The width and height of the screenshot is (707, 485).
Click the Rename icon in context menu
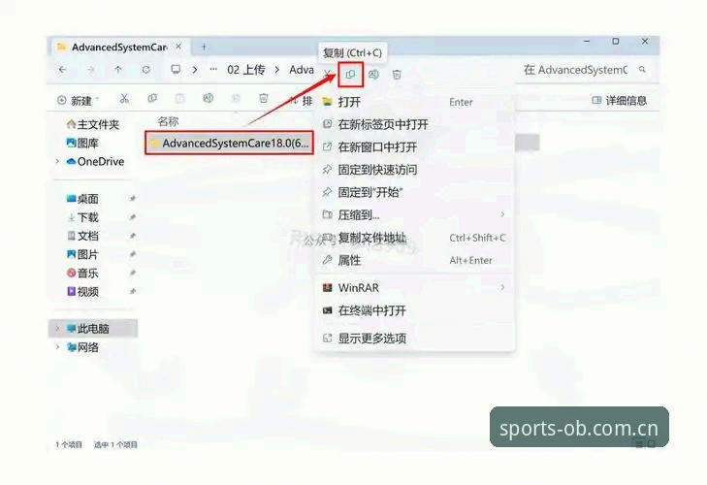click(373, 75)
